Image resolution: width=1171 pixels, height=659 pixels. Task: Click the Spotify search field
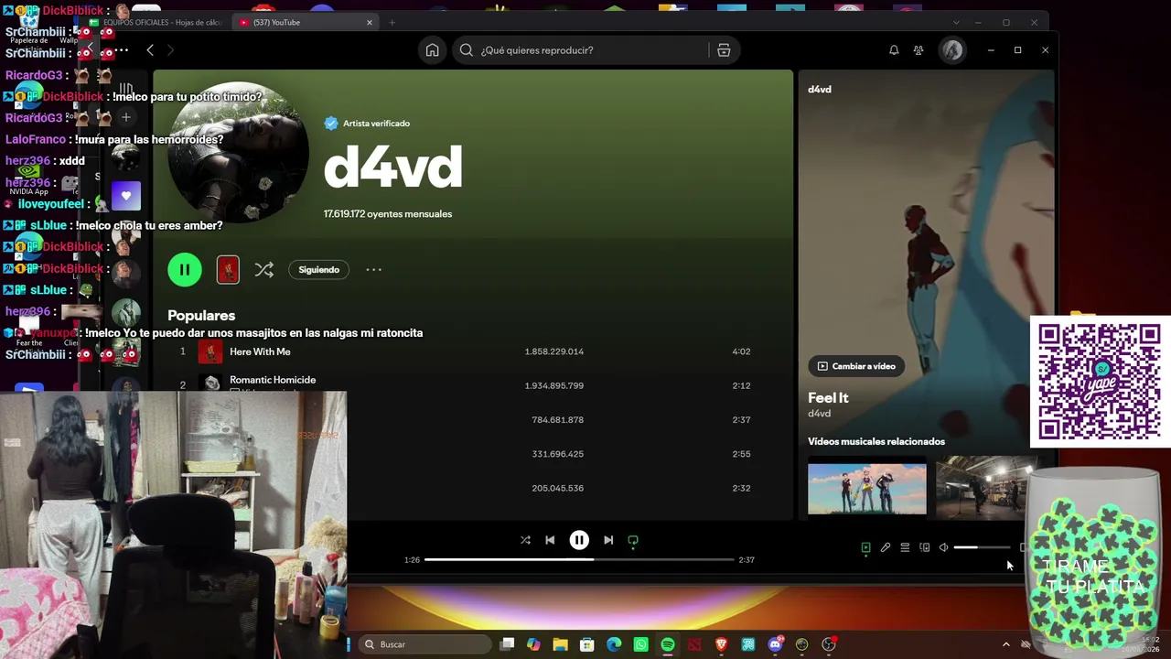[582, 50]
